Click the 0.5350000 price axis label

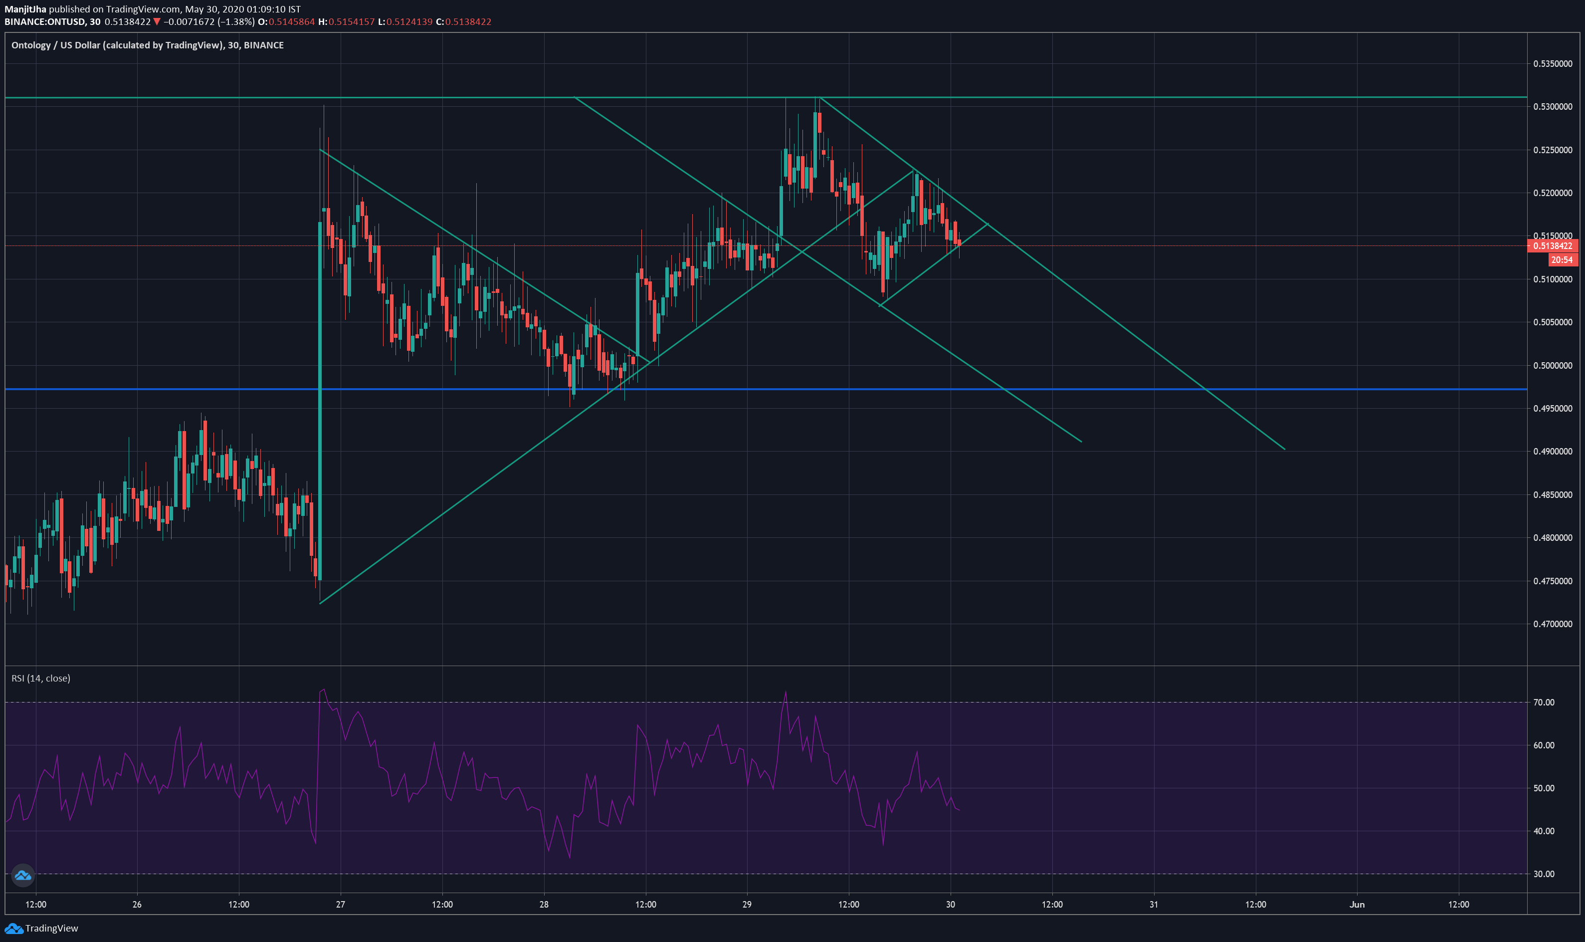[1553, 63]
